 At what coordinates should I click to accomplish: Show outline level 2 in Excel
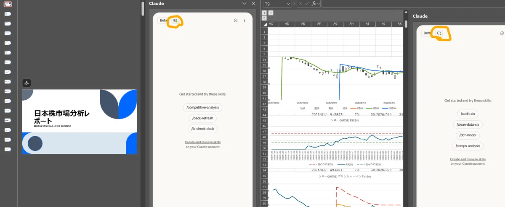pos(264,18)
